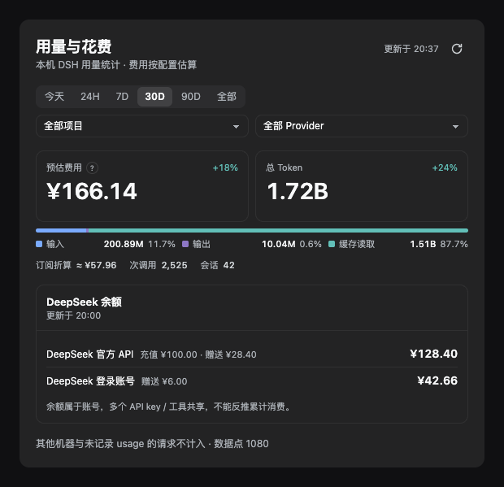Click the 1.51B cache read value
Screen dimensions: 504x487
pyautogui.click(x=423, y=244)
